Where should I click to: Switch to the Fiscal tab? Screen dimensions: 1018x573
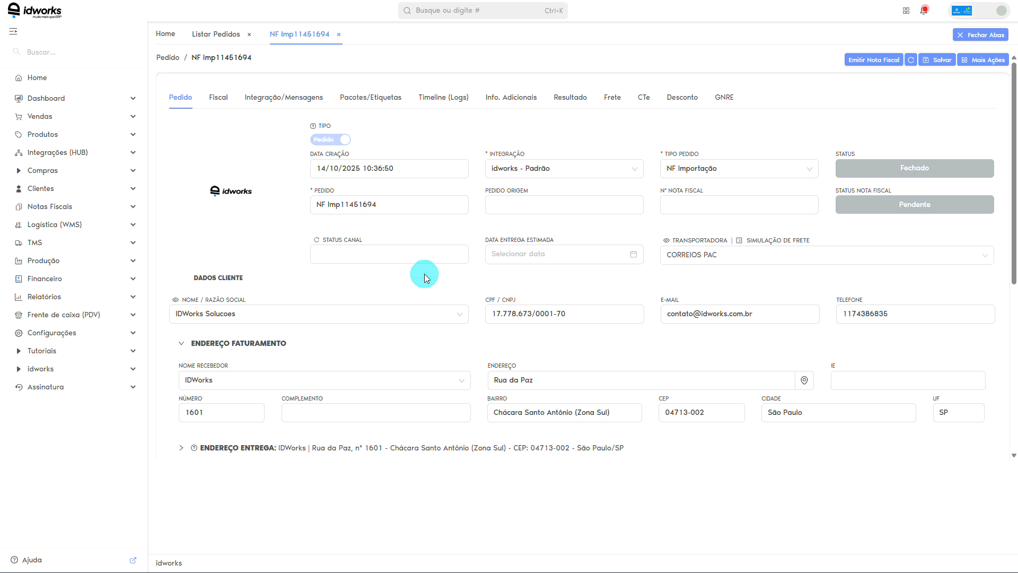(x=218, y=98)
